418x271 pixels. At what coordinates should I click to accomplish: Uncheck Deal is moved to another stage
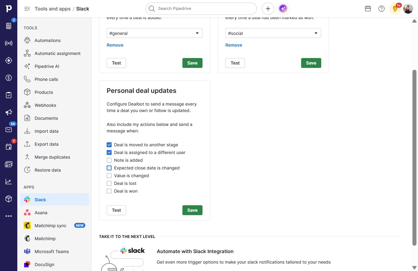coord(109,145)
